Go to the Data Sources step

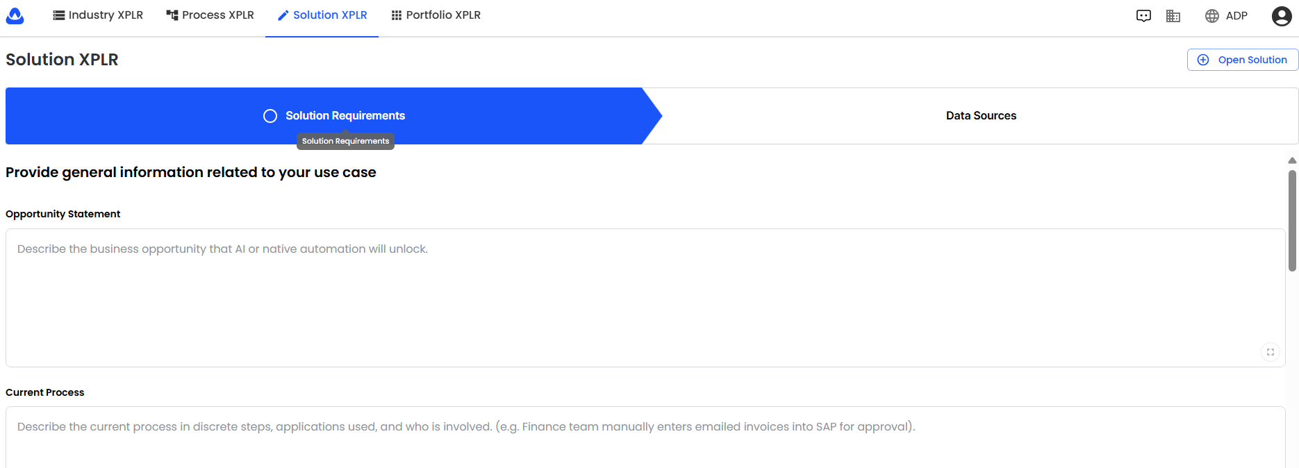(x=981, y=116)
